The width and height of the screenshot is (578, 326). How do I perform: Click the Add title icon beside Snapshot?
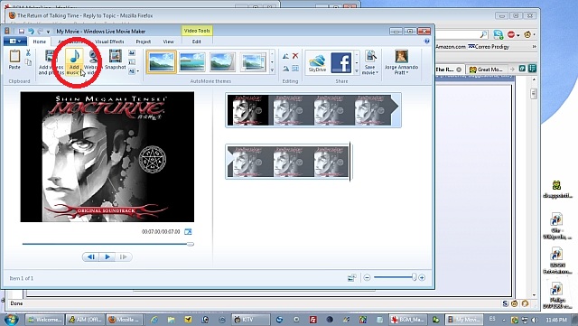tap(132, 53)
